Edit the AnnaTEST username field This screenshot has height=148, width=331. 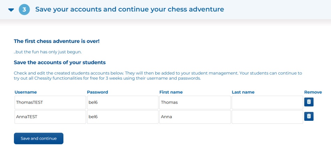[x=50, y=117]
